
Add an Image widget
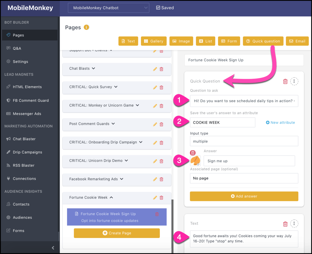click(181, 41)
